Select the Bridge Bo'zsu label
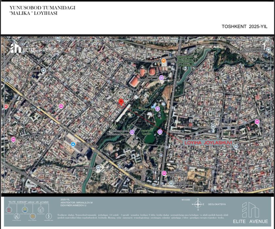This screenshot has height=229, width=275. click(265, 65)
